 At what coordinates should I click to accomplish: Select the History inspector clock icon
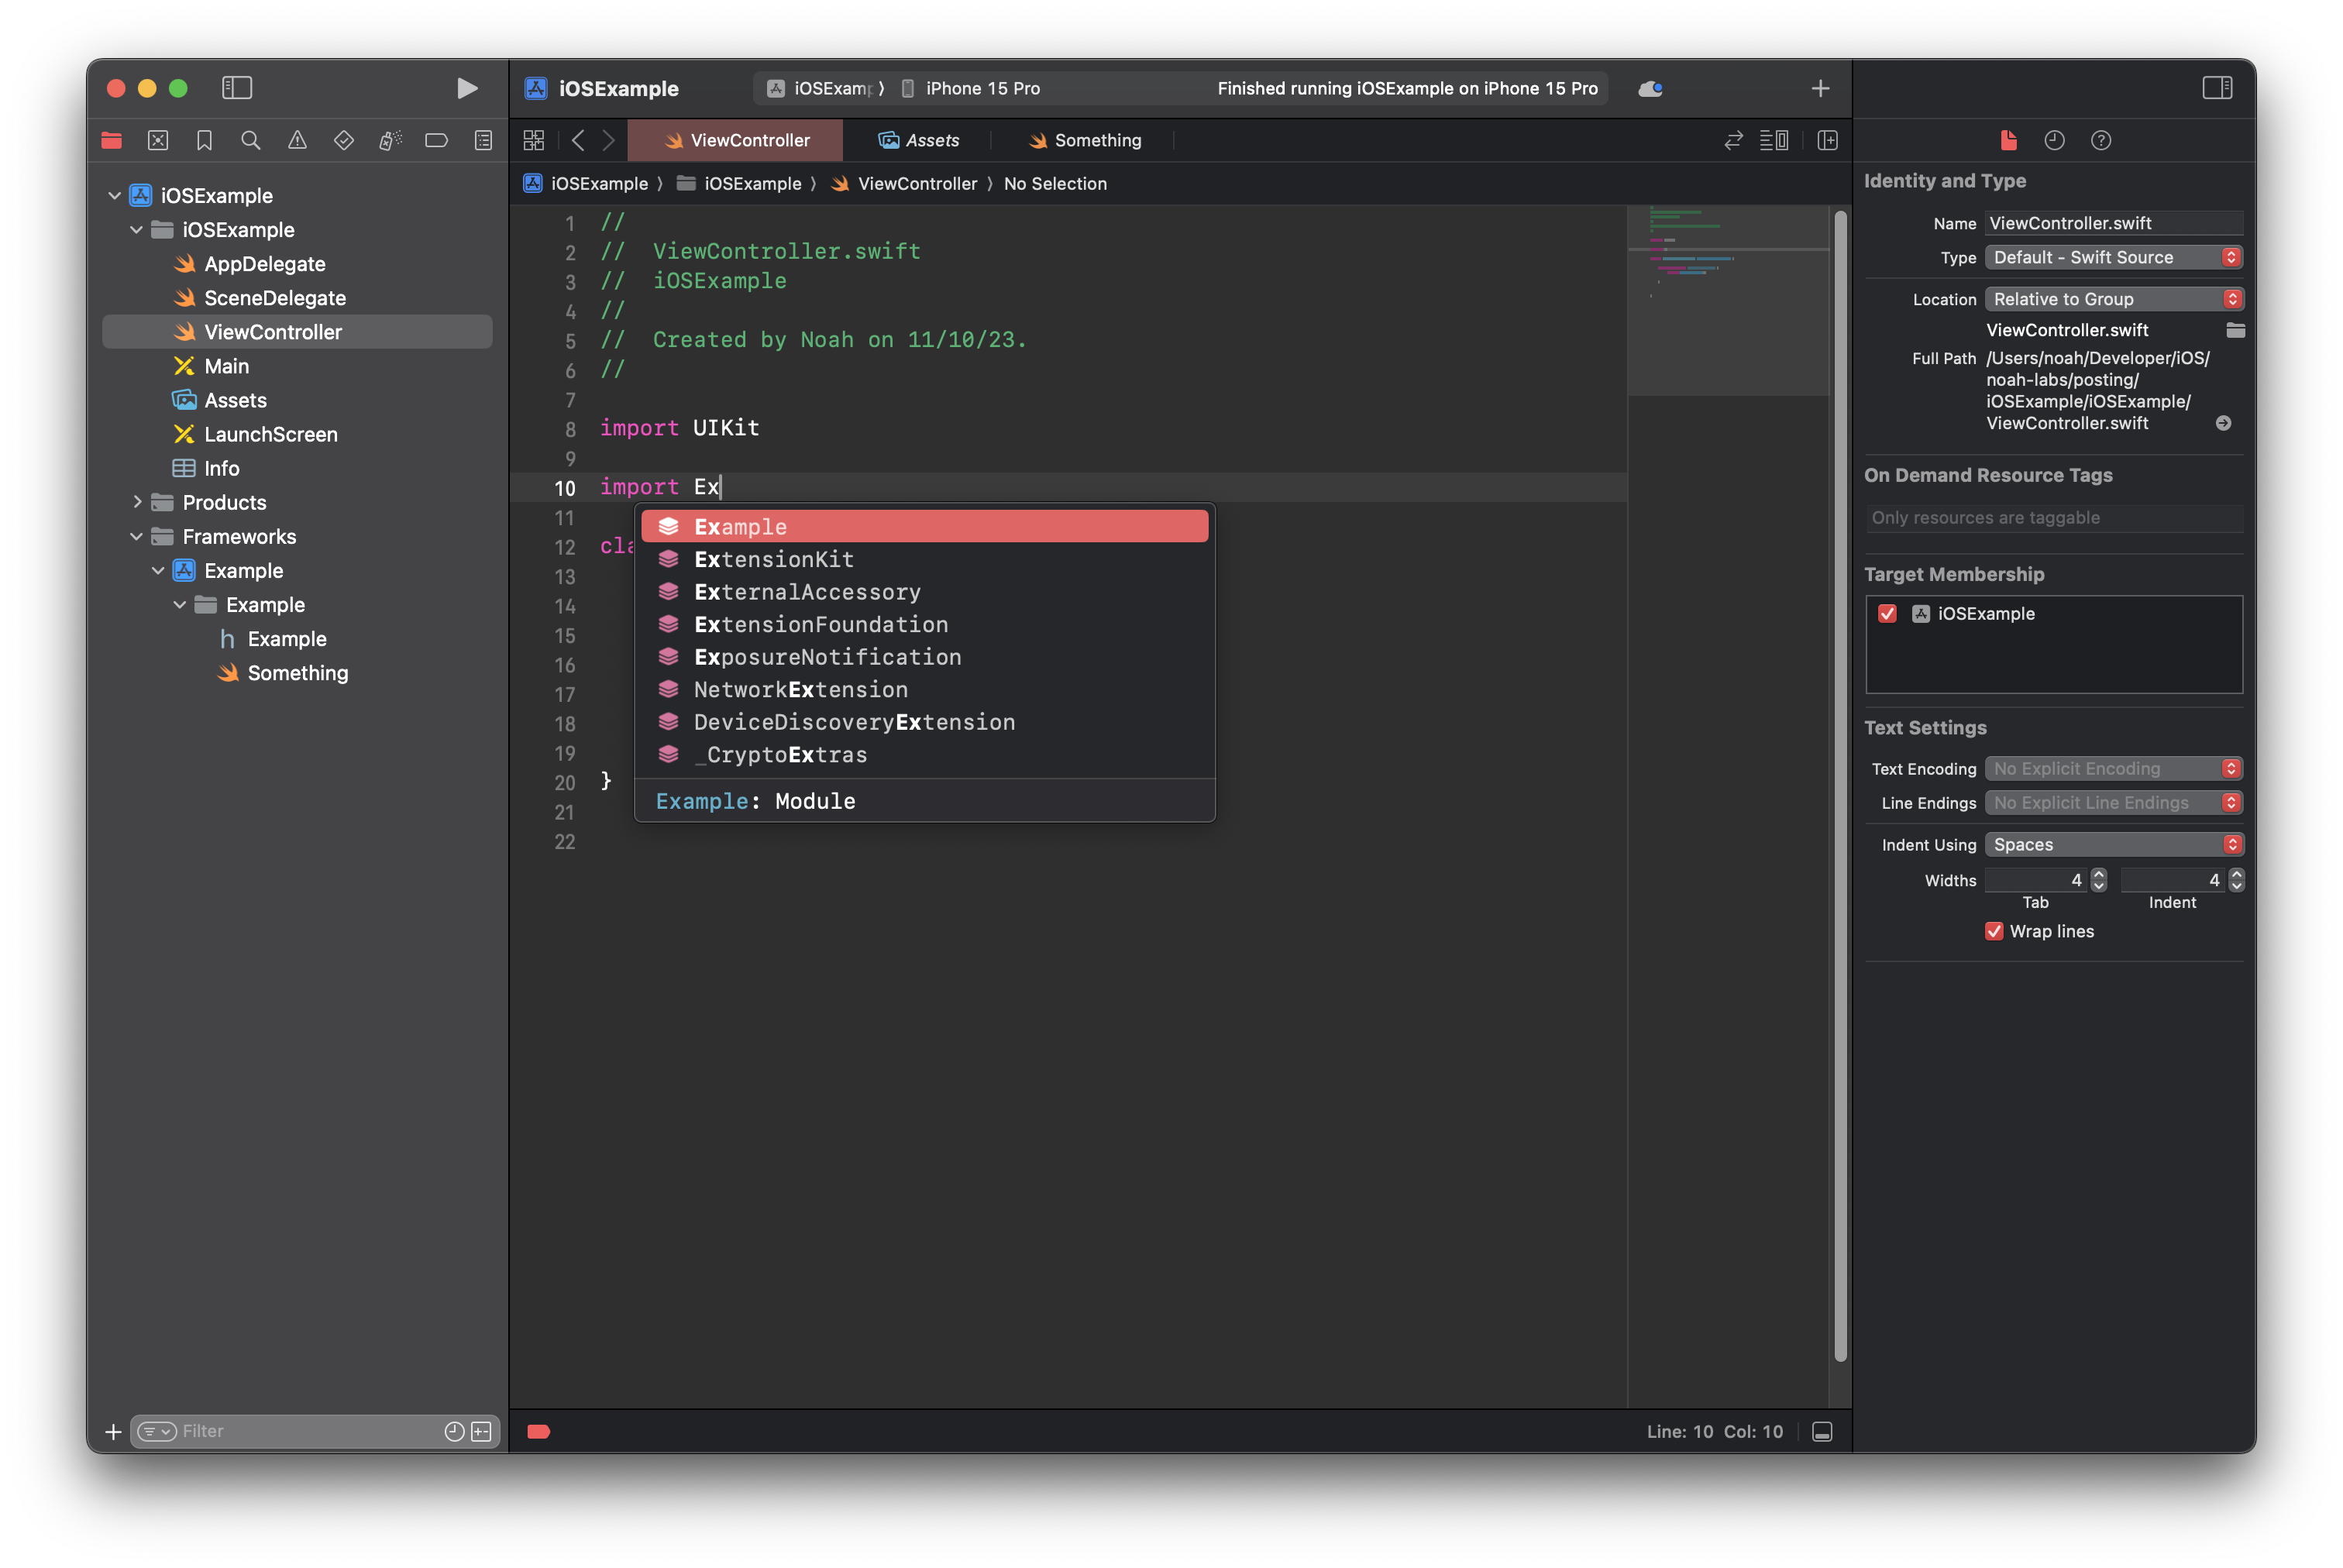[x=2054, y=141]
